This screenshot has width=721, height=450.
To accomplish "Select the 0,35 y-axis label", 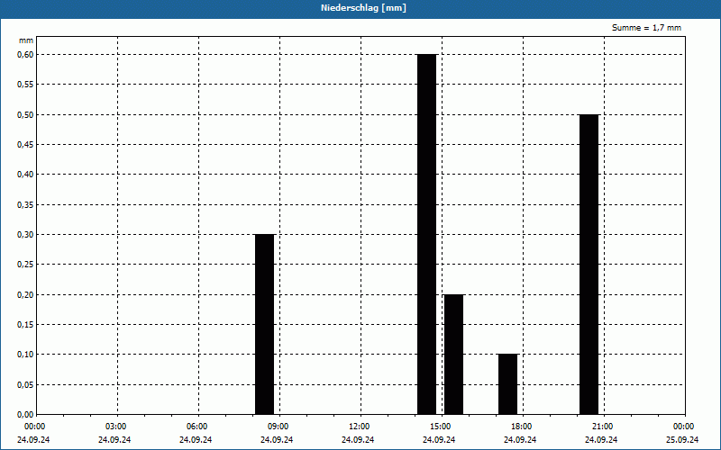I will pos(25,205).
